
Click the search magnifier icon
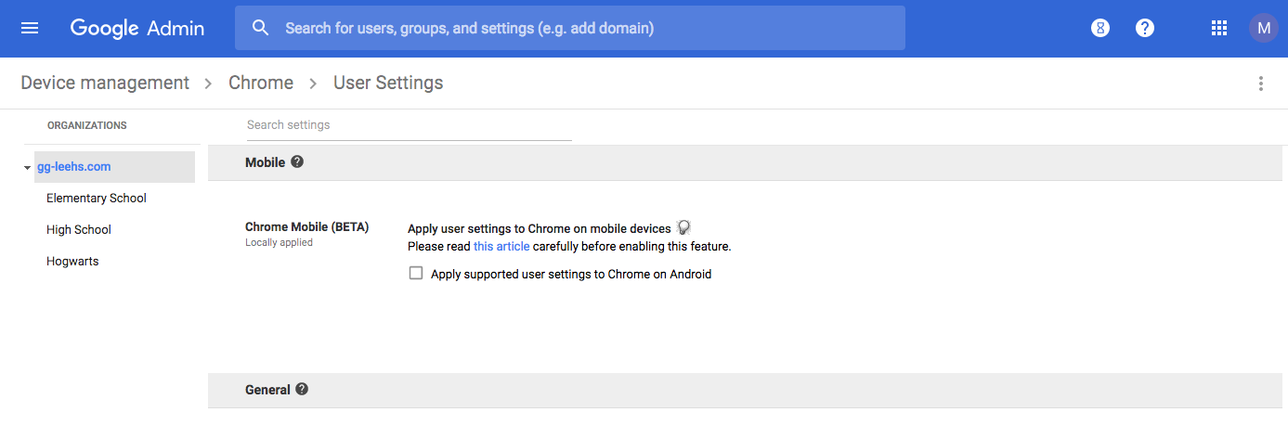pos(261,28)
